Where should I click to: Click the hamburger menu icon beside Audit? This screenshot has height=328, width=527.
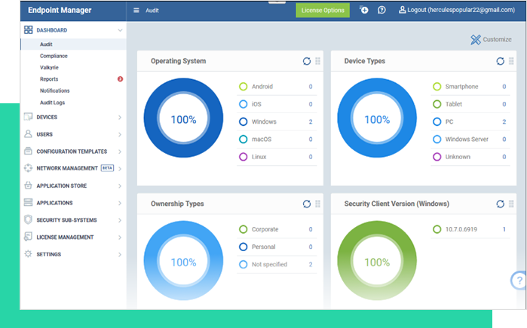(x=136, y=11)
